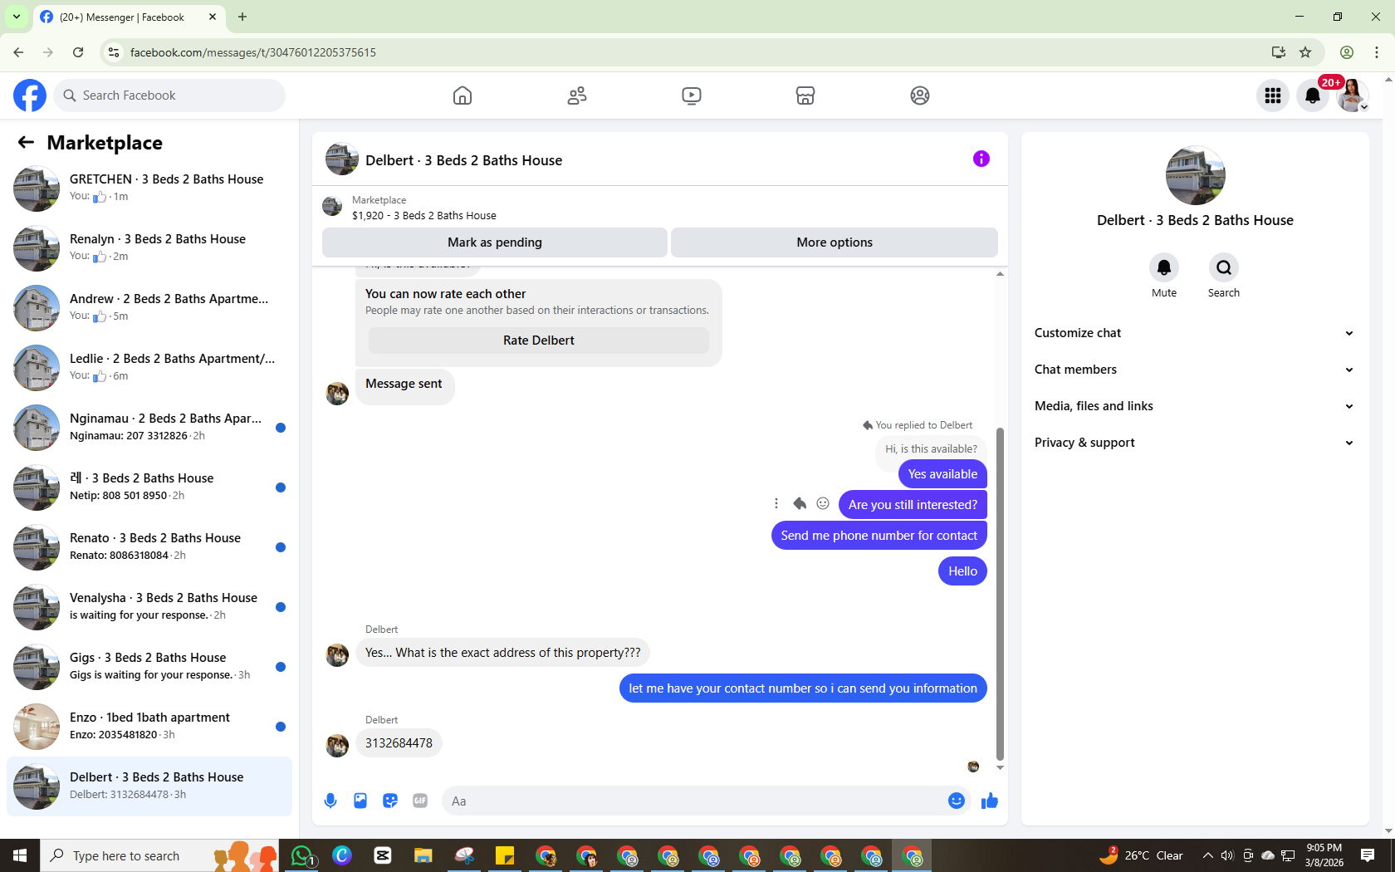Open the Gigs 3 Beds 2 Baths House conversation
1395x872 pixels.
pos(149,667)
